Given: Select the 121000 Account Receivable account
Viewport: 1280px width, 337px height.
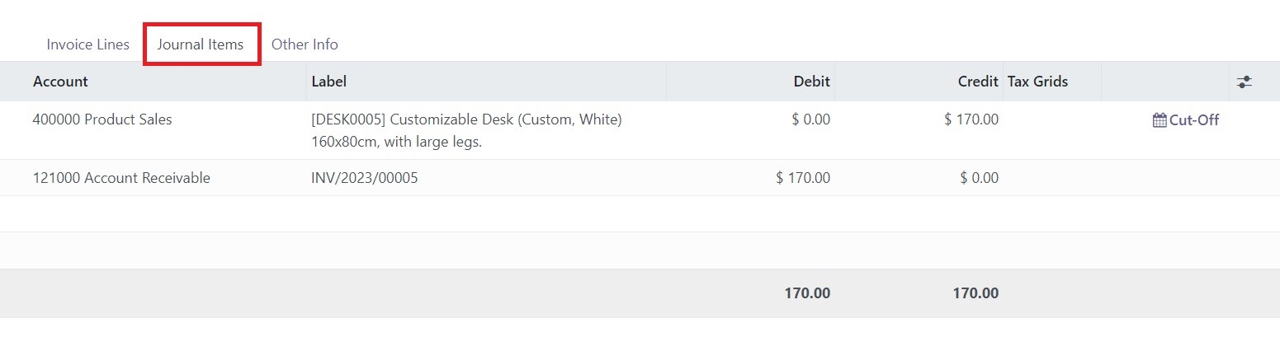Looking at the screenshot, I should coord(121,178).
